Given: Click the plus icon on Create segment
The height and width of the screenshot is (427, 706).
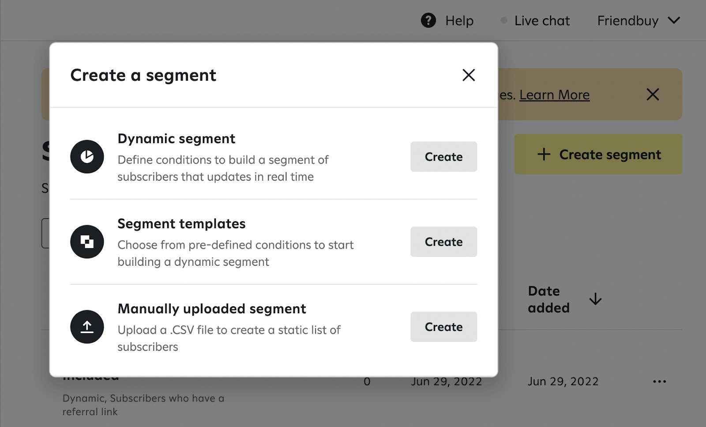Looking at the screenshot, I should (x=544, y=154).
